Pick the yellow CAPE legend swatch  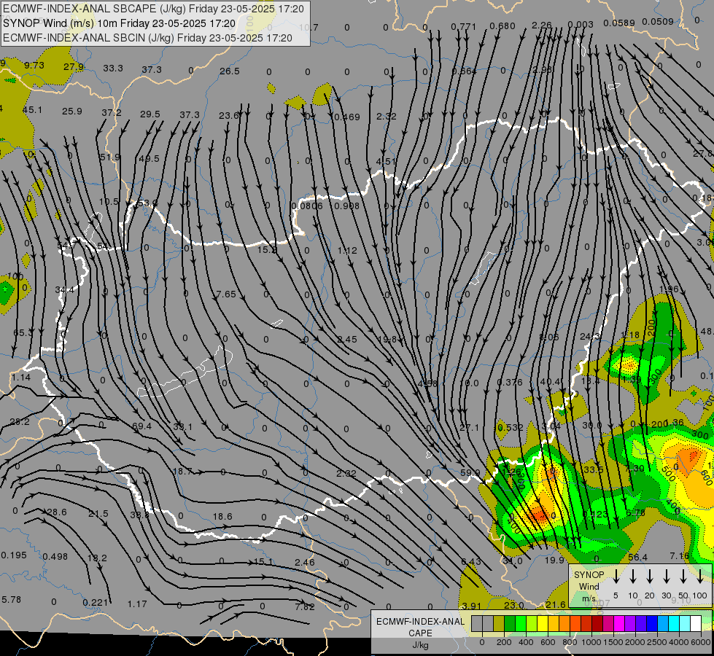coord(543,623)
